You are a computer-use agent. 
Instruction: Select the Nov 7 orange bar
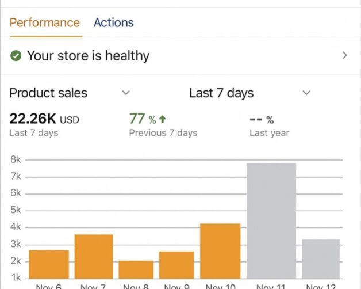[94, 256]
